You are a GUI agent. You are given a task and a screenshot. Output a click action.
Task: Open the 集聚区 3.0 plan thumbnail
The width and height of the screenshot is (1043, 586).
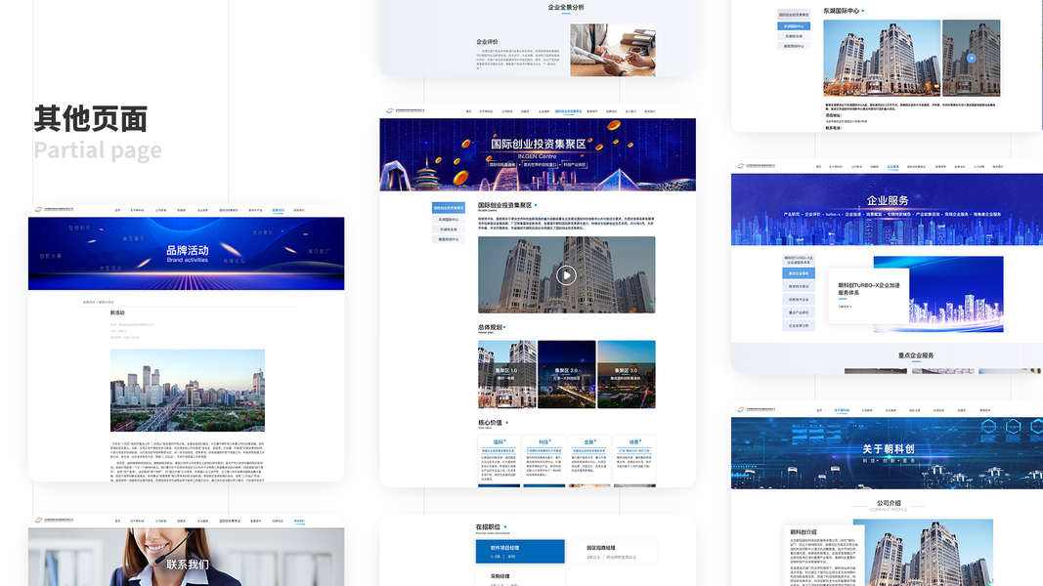coord(626,374)
